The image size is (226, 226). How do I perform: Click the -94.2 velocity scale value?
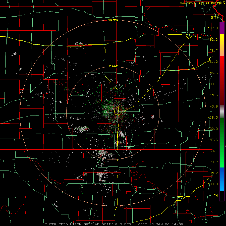213,173
